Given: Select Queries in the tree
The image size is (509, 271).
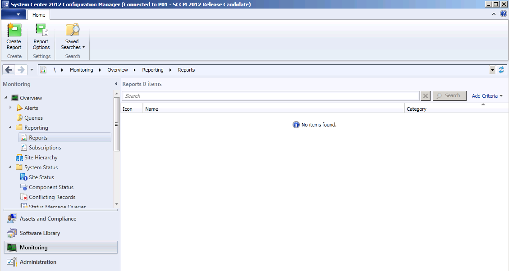Looking at the screenshot, I should (33, 118).
